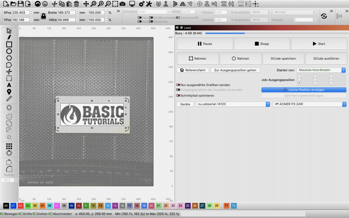Select the position marker pin tool
349x218 pixels.
(x=9, y=92)
